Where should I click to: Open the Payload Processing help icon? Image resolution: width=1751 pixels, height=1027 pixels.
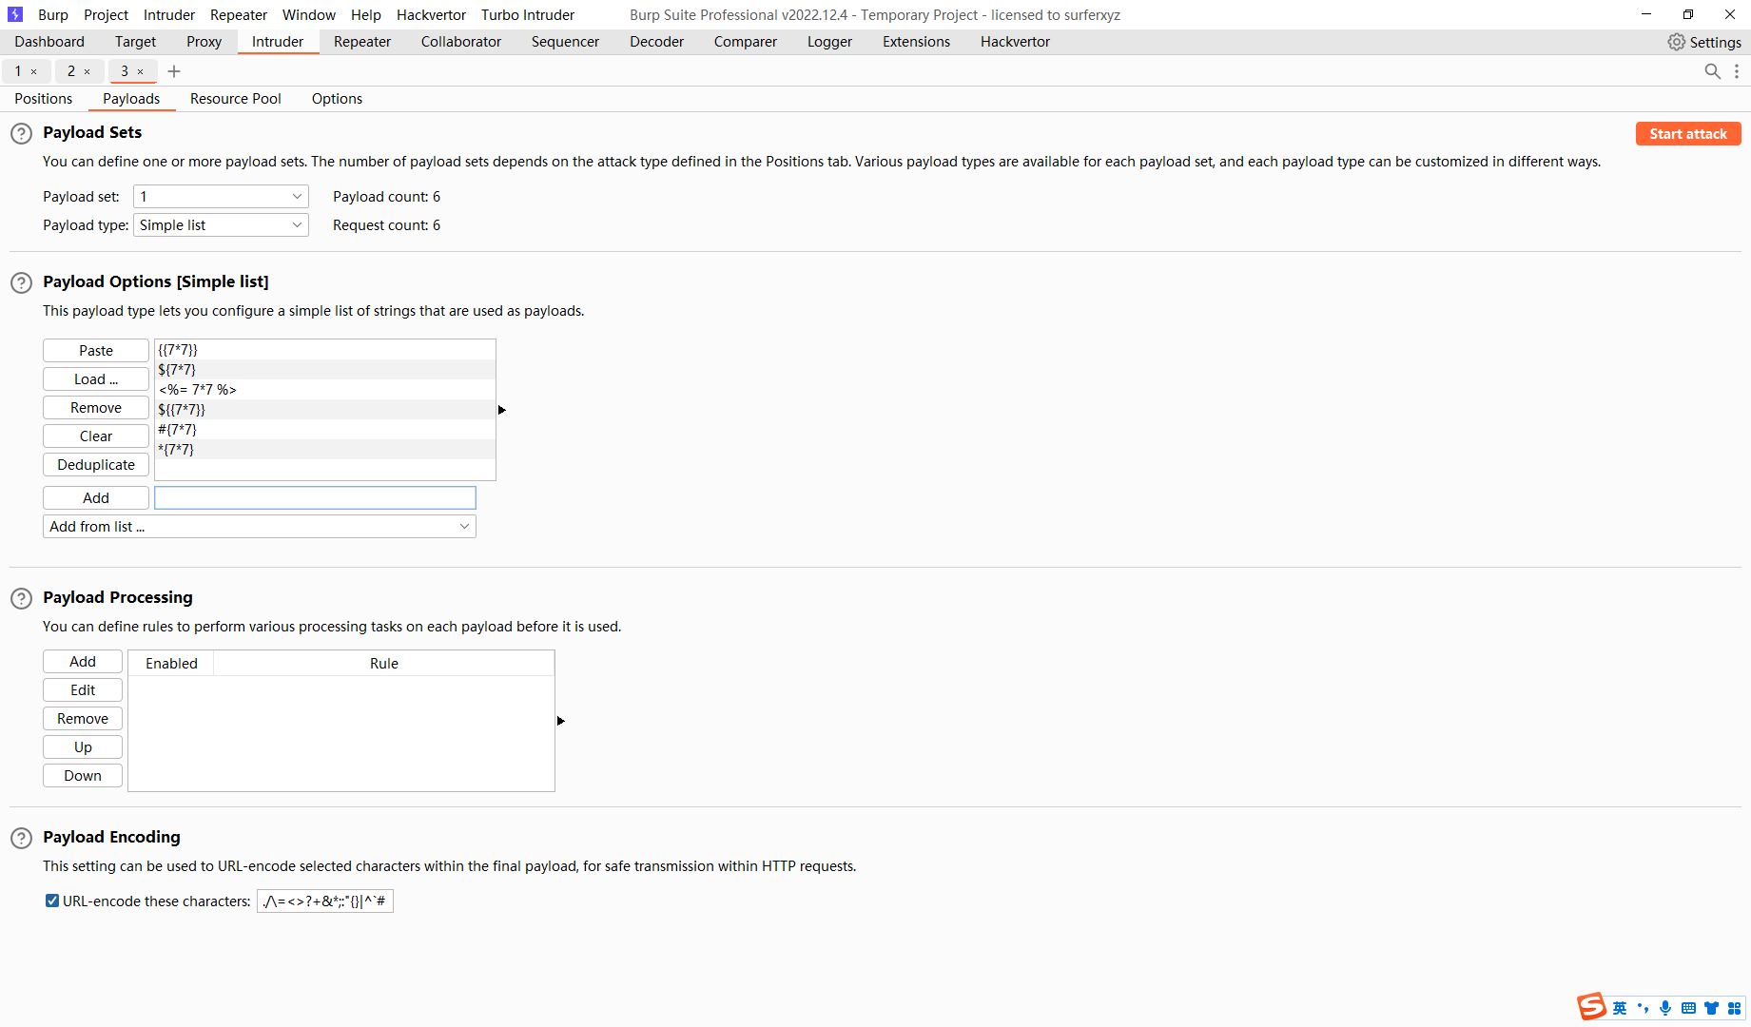click(x=21, y=599)
